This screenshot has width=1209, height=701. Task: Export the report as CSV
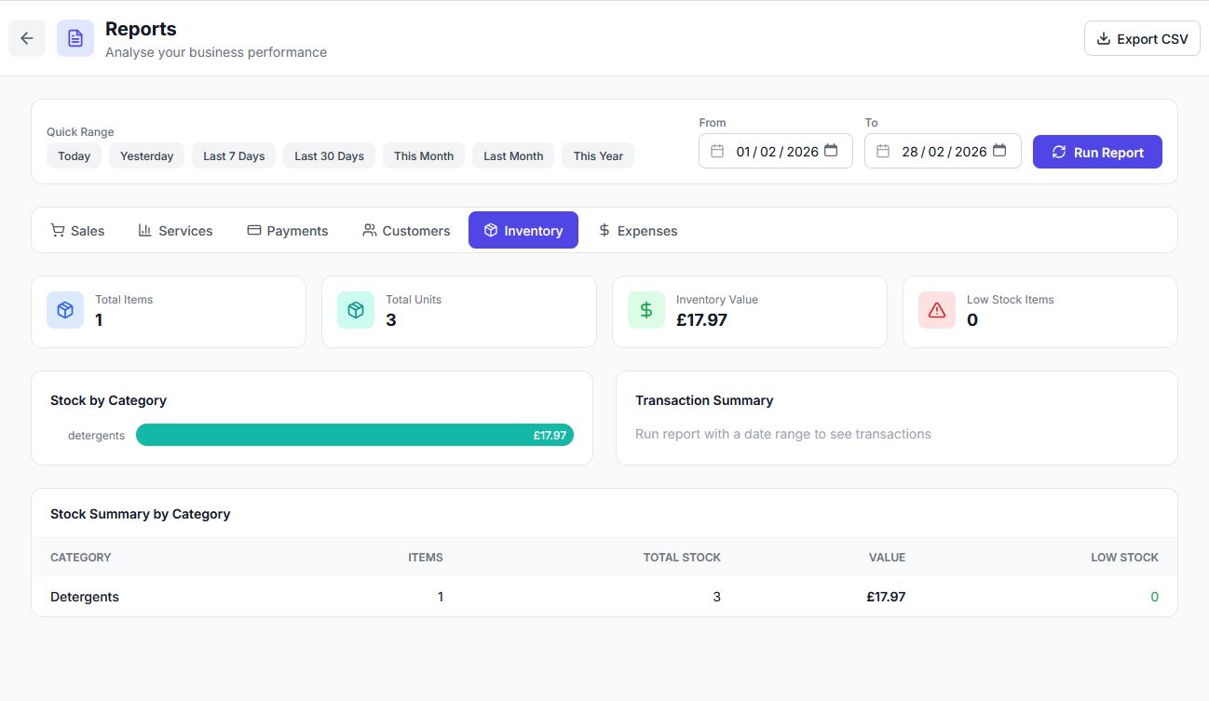(x=1142, y=38)
